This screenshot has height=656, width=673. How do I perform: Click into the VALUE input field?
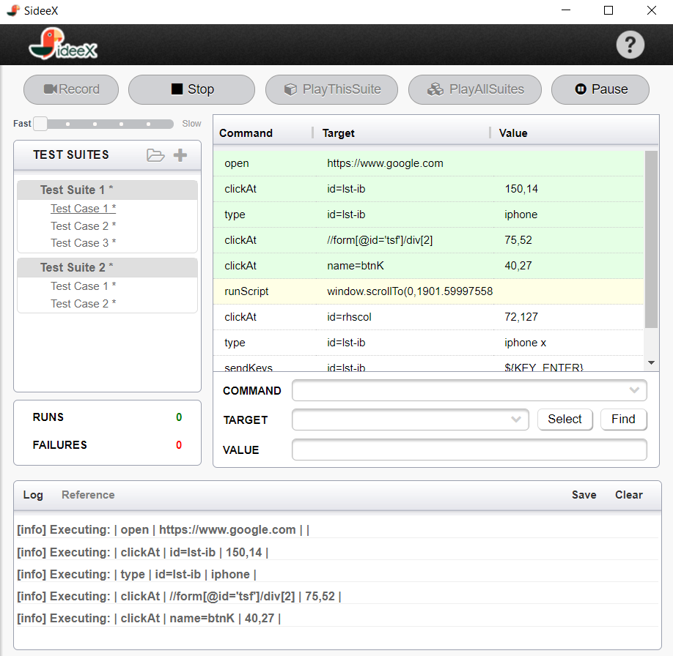click(x=469, y=450)
